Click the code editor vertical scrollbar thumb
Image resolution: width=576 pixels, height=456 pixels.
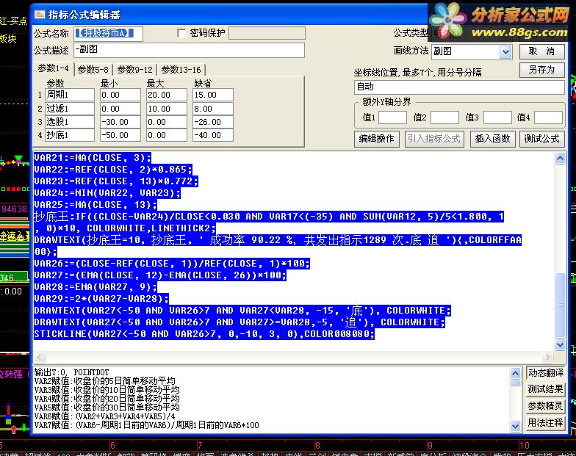(x=560, y=305)
